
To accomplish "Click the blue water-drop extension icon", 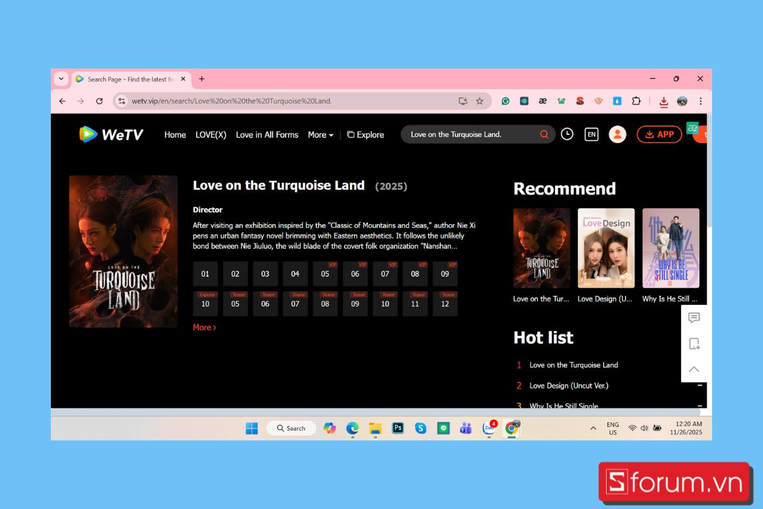I will (617, 101).
